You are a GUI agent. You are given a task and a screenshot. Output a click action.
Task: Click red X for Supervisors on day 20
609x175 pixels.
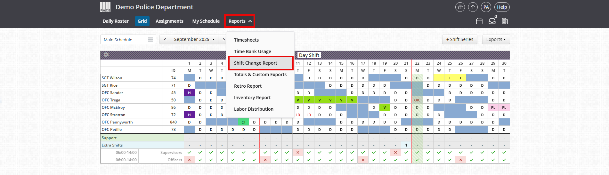point(395,152)
